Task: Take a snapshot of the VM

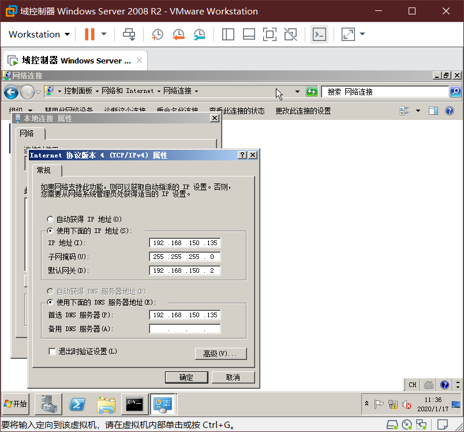Action: (x=158, y=34)
